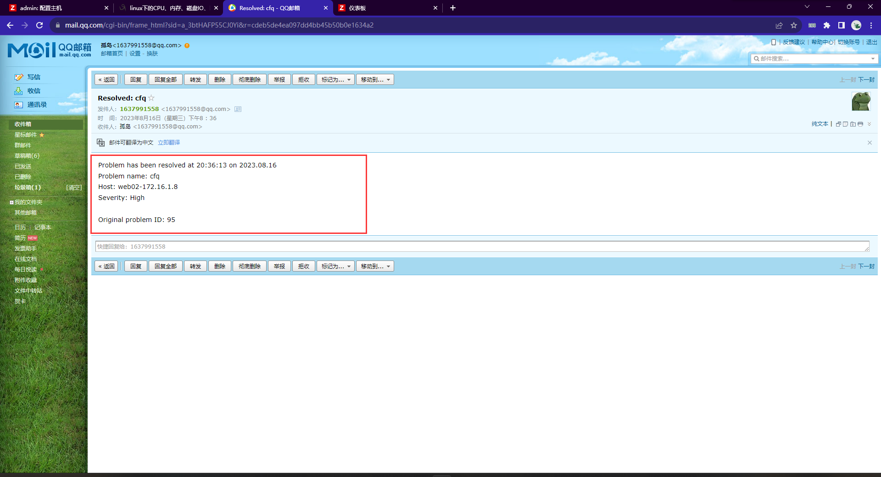Viewport: 881px width, 477px height.
Task: Open sender's frog avatar picture
Action: point(861,101)
